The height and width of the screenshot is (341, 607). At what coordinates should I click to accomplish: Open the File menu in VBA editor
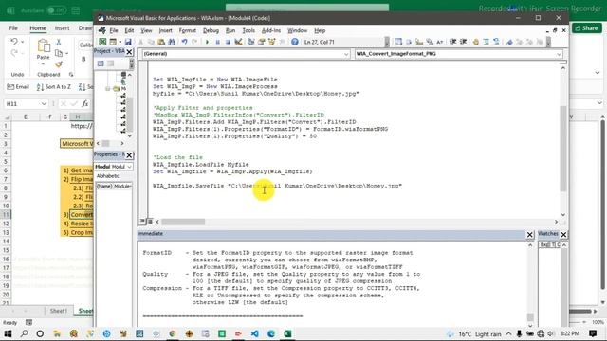(x=114, y=30)
